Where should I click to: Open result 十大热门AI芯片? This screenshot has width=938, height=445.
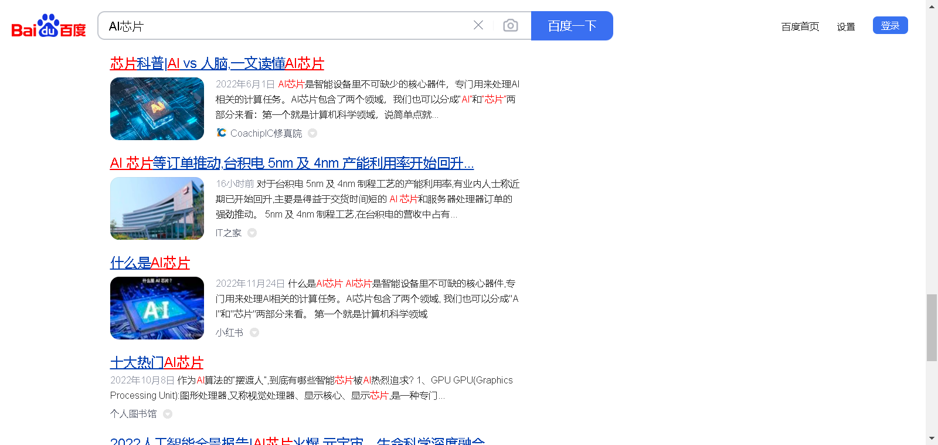(x=157, y=362)
